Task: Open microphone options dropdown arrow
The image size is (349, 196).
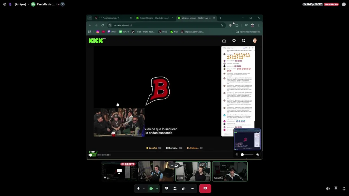Action: pos(144,188)
